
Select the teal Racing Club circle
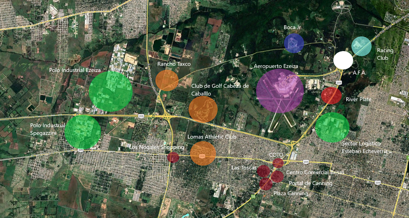click(361, 46)
